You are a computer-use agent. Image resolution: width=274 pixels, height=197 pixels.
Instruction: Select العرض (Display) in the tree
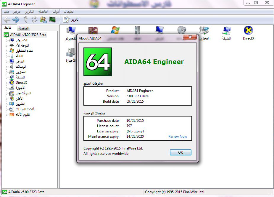coord(20,61)
